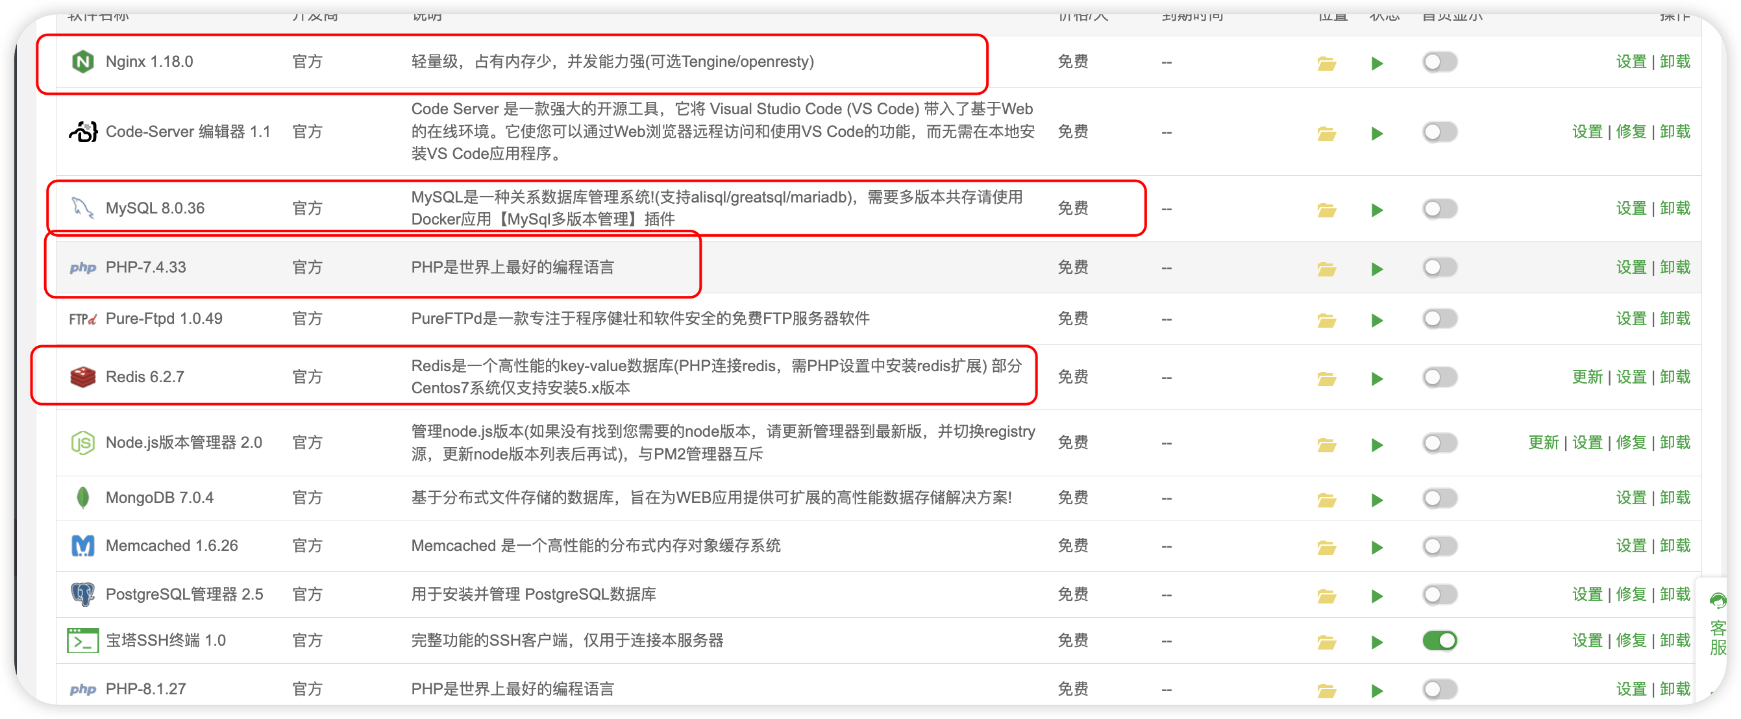The width and height of the screenshot is (1741, 719).
Task: Open the Nginx install folder icon
Action: coord(1326,63)
